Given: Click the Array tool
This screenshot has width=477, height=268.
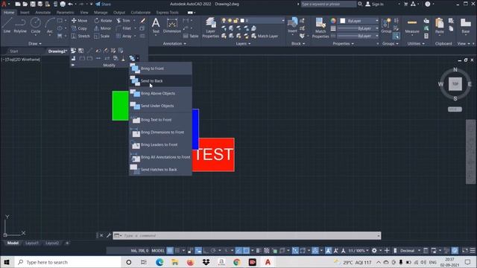Looking at the screenshot, I should [124, 36].
